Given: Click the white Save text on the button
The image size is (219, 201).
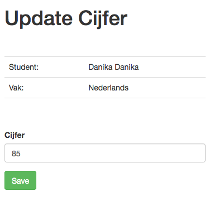Looking at the screenshot, I should [x=20, y=181].
